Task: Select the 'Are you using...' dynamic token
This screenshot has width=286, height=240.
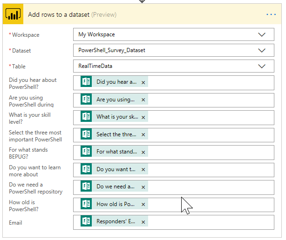Action: (x=116, y=100)
